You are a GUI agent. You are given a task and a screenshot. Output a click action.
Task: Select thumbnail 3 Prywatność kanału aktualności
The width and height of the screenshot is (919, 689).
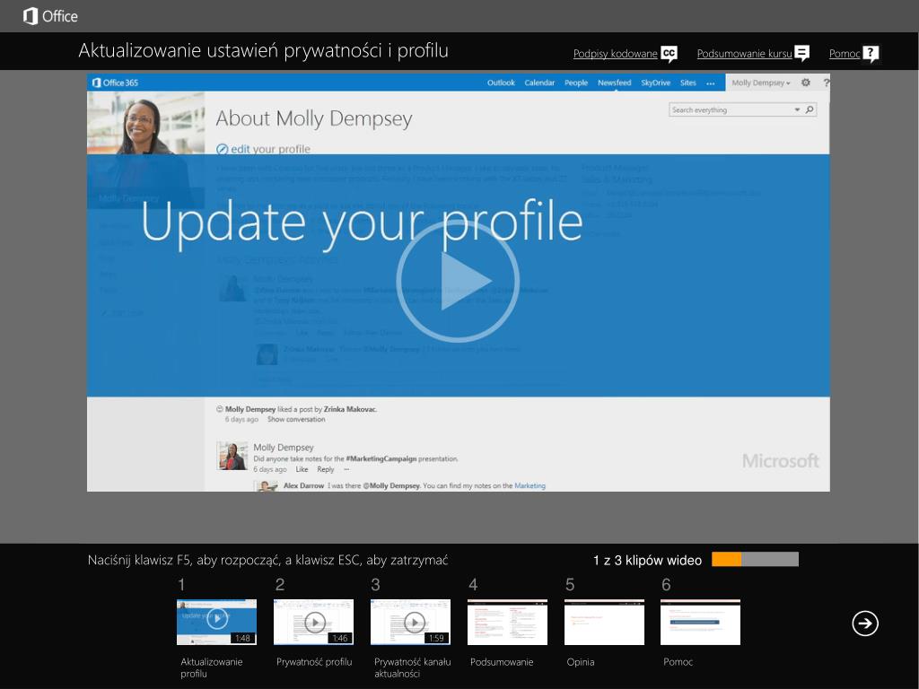[x=410, y=622]
